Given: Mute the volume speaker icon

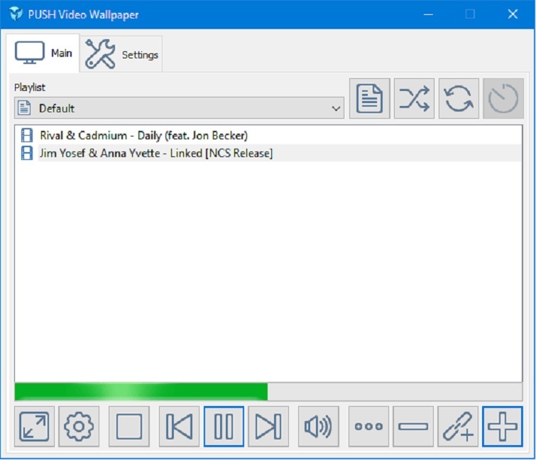Looking at the screenshot, I should [318, 427].
